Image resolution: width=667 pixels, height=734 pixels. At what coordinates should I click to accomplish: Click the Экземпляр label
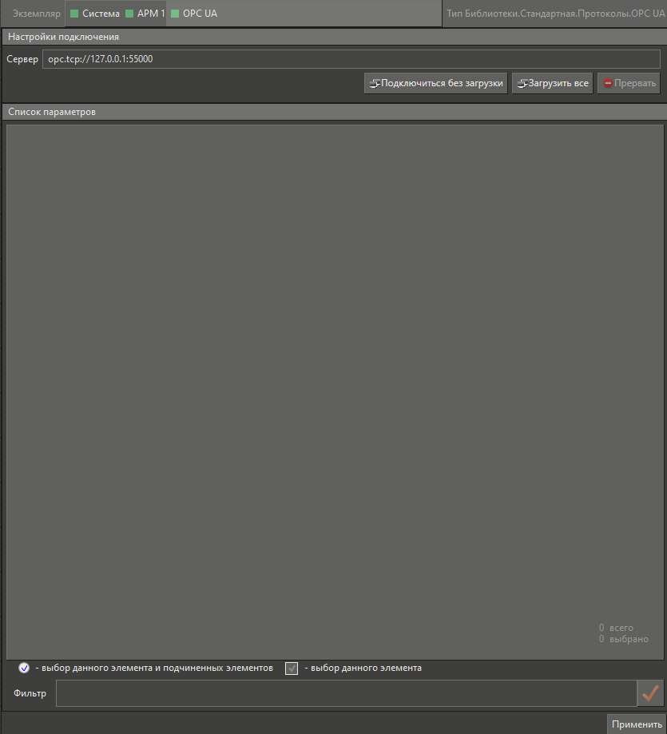click(x=36, y=14)
